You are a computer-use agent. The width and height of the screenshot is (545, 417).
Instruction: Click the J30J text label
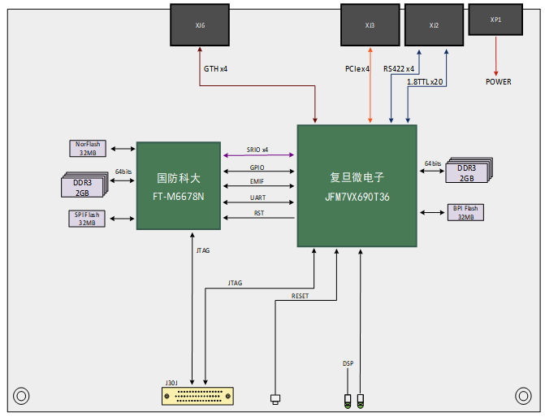pyautogui.click(x=171, y=383)
